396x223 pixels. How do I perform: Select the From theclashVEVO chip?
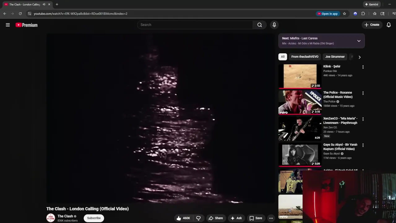pyautogui.click(x=305, y=57)
